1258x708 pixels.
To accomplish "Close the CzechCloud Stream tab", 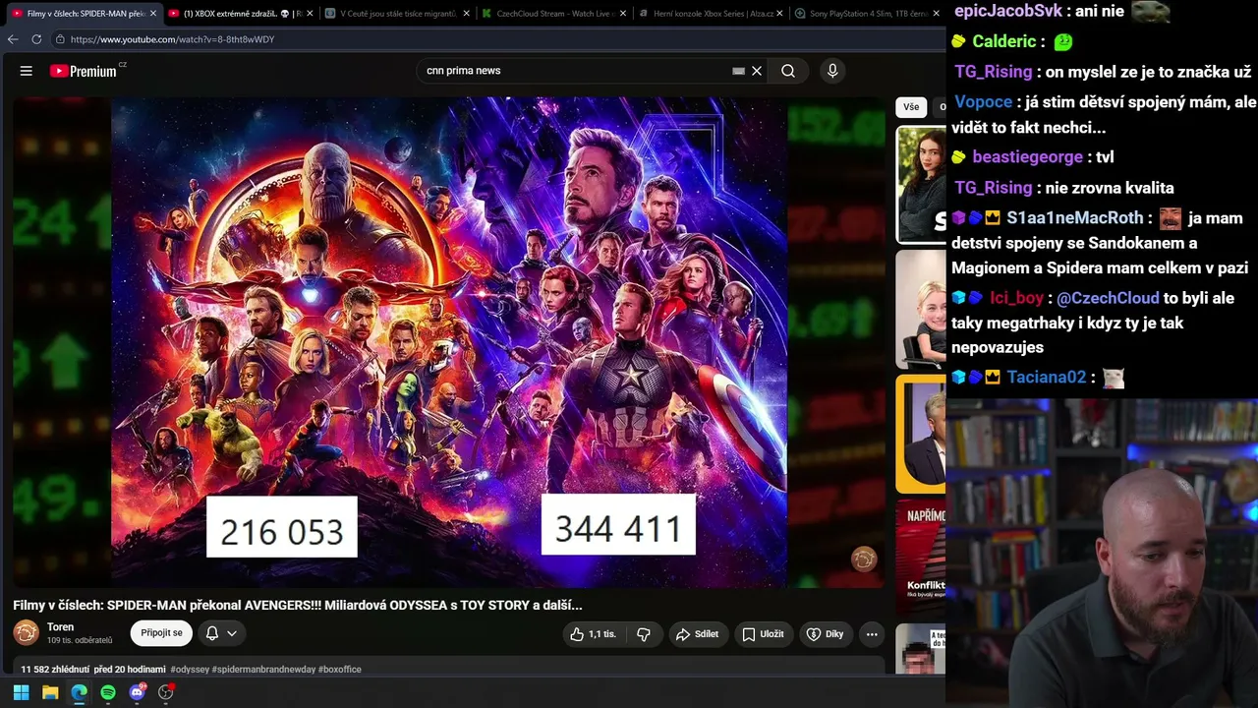I will pos(623,14).
